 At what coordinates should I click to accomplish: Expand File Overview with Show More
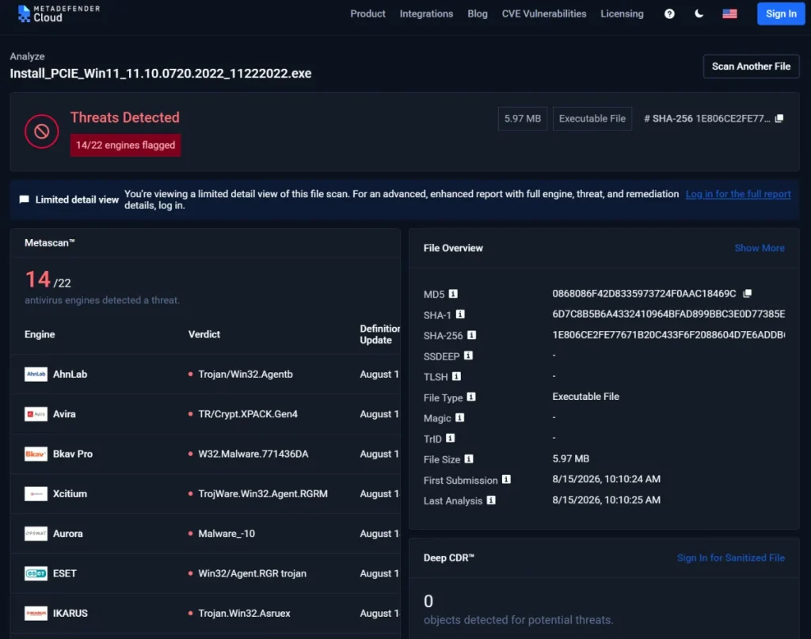click(x=760, y=248)
